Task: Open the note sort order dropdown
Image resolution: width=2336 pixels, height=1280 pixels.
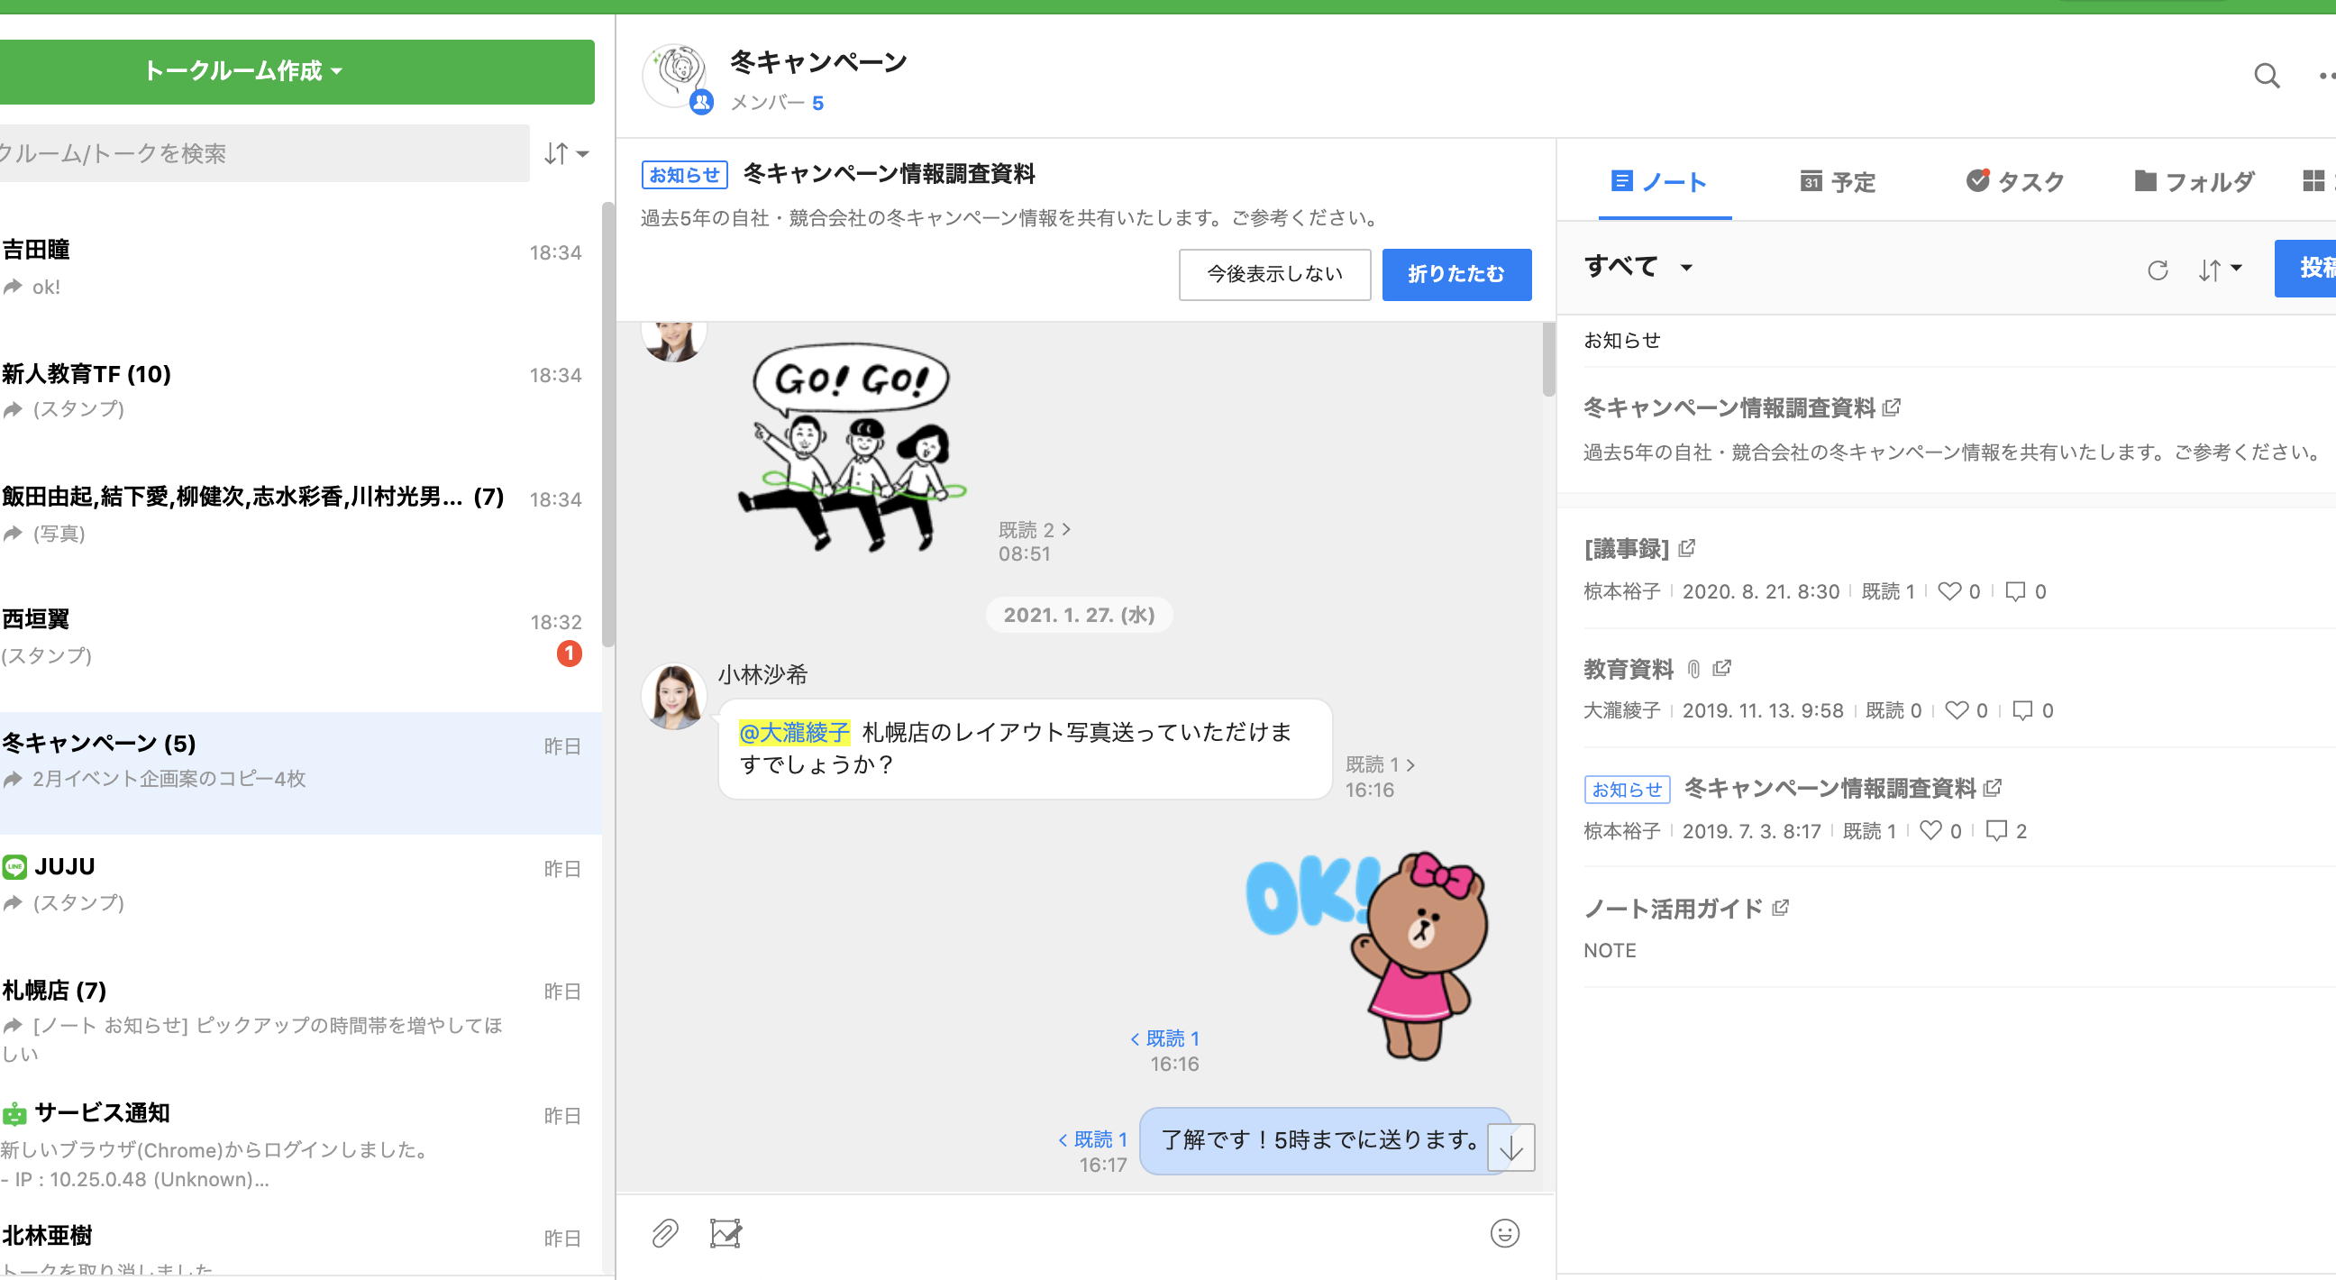Action: coord(2219,270)
